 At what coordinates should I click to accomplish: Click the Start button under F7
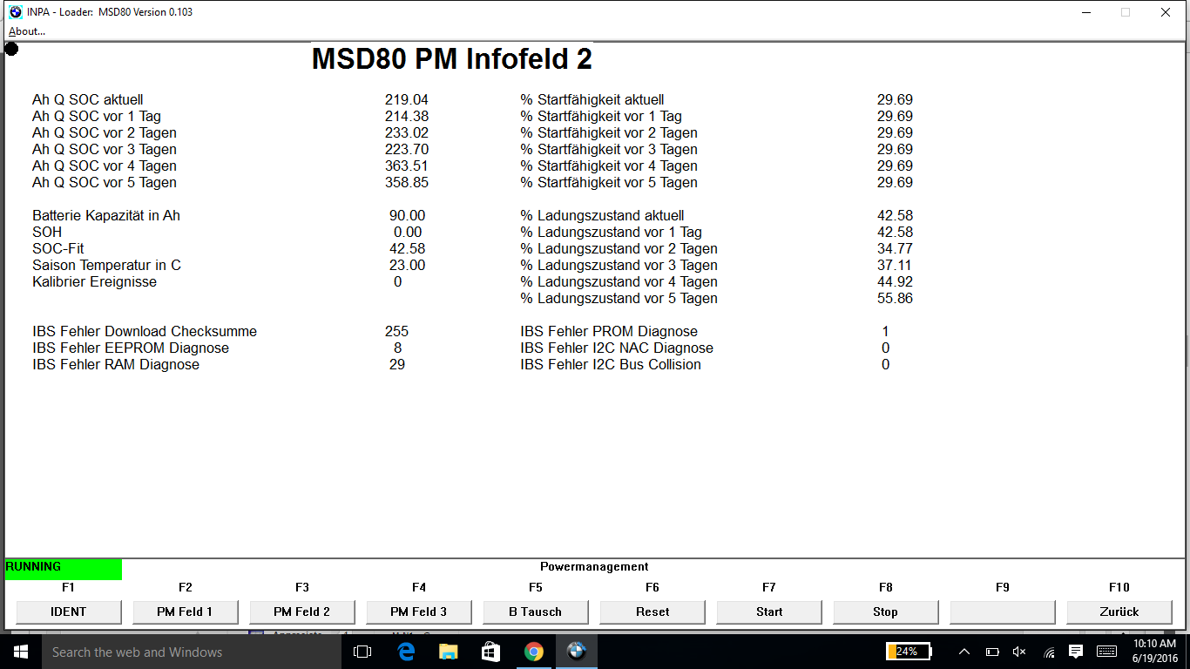pos(769,612)
